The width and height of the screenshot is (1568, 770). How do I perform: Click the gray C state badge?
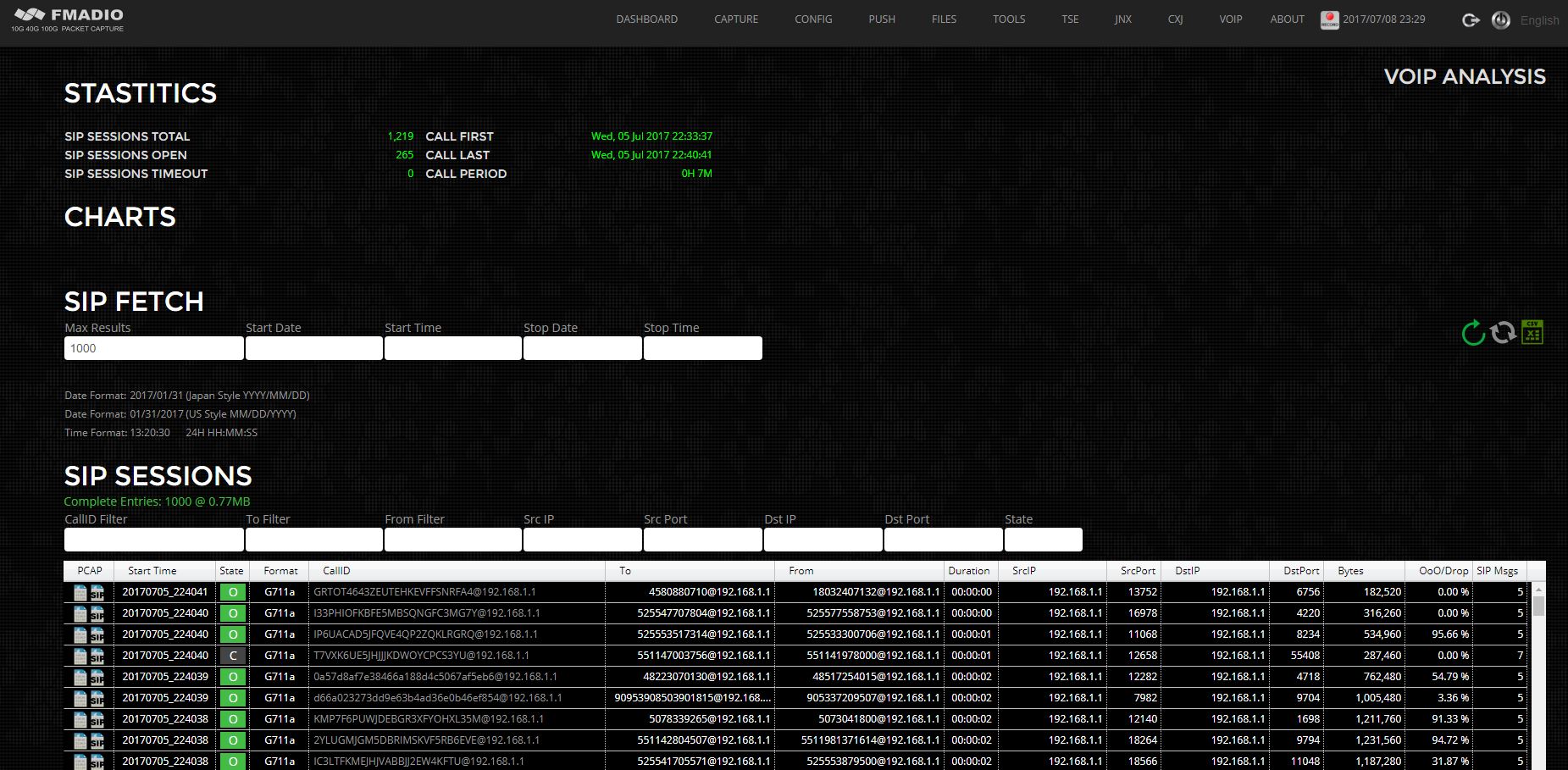click(x=233, y=656)
